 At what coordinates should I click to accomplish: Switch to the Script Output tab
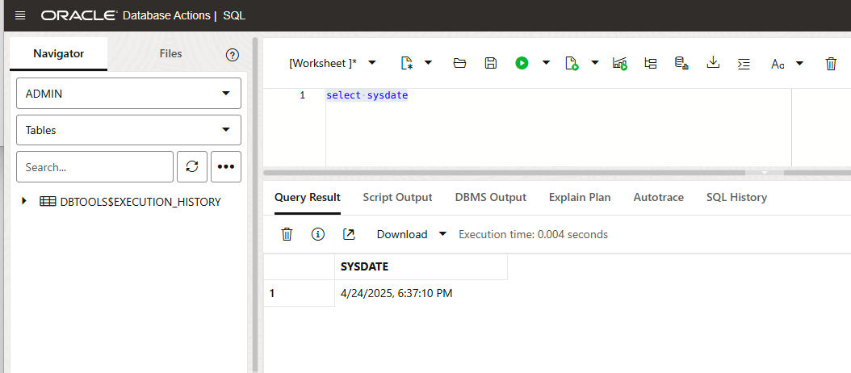[x=397, y=197]
